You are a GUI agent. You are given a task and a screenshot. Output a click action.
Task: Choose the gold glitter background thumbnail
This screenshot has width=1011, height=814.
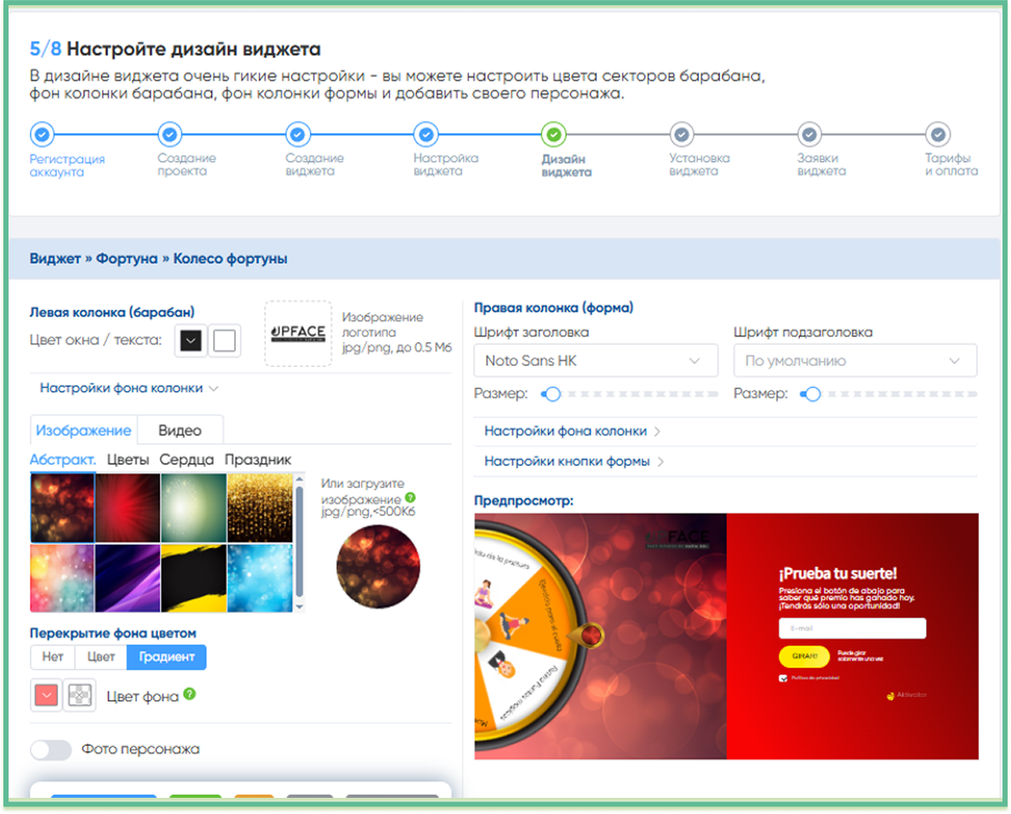pos(260,507)
